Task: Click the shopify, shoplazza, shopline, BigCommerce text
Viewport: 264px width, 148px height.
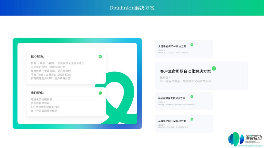Action: 176,105
